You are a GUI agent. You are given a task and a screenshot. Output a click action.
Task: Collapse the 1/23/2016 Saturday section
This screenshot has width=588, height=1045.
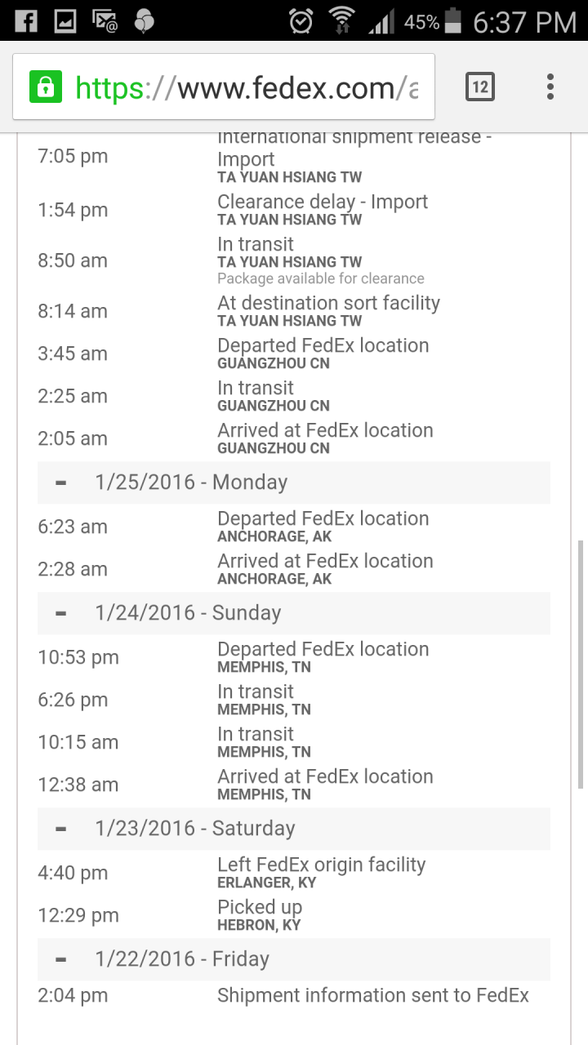[x=60, y=829]
